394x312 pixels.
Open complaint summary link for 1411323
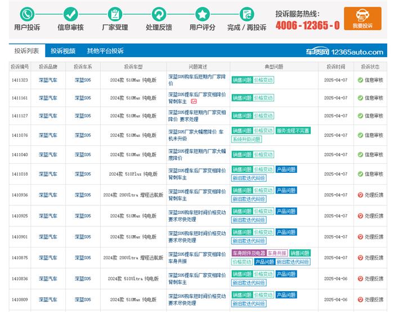pyautogui.click(x=197, y=80)
